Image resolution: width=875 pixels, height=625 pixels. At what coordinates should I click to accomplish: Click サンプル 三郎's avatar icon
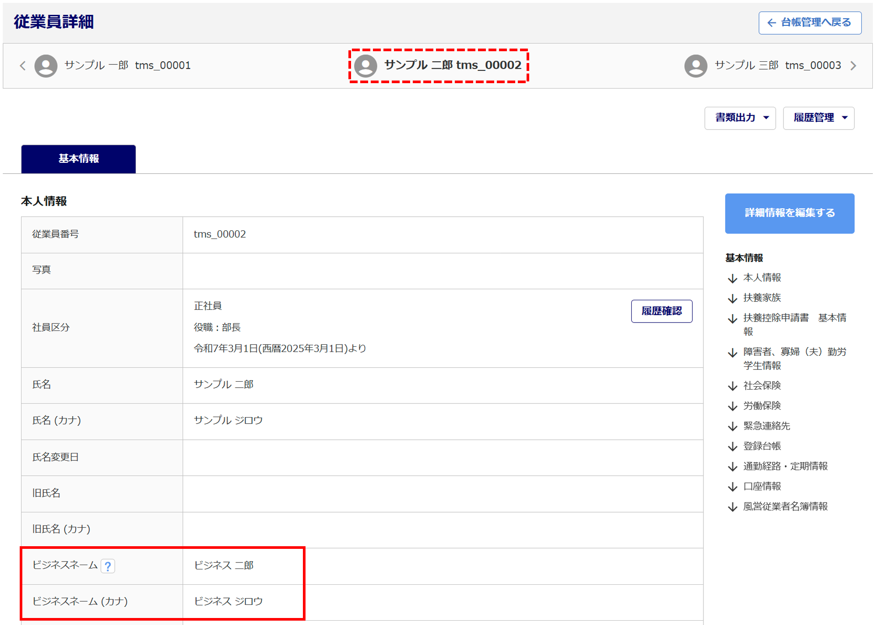tap(696, 66)
